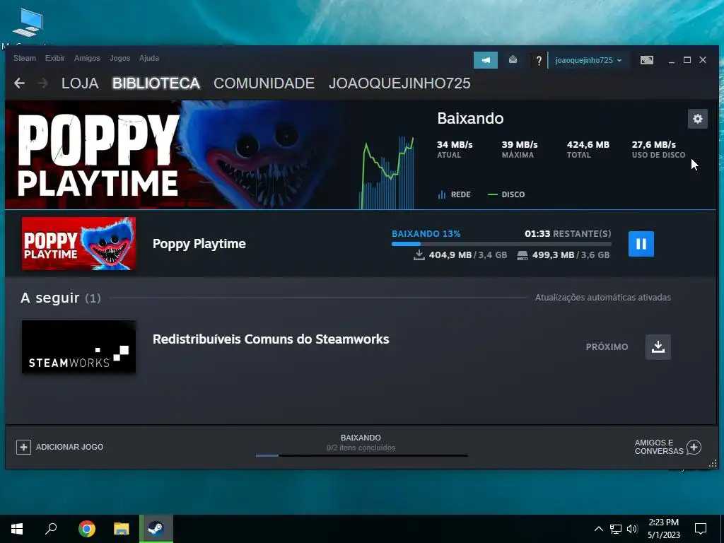Open the Steam help question mark

[x=538, y=61]
